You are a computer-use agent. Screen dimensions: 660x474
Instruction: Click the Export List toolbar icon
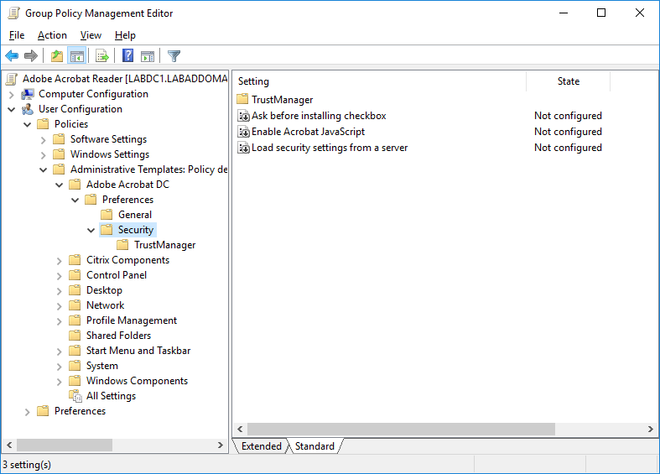click(102, 56)
